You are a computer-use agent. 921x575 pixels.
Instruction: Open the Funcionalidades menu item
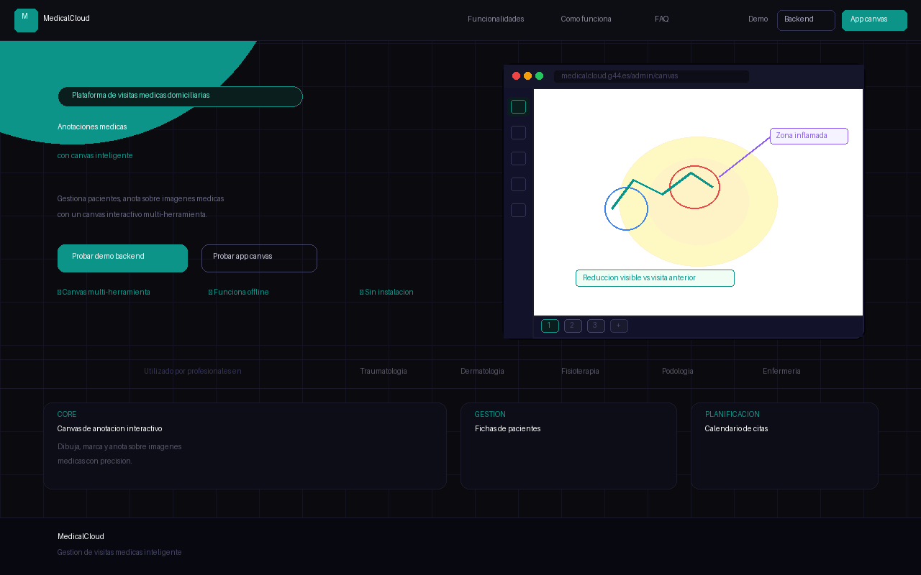tap(496, 19)
